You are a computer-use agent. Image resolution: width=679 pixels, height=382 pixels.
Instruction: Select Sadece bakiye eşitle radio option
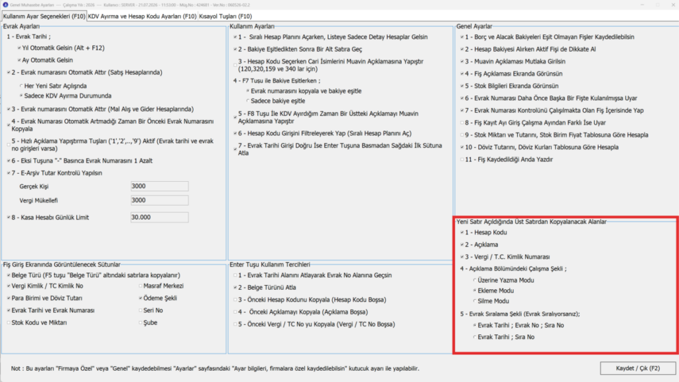point(248,101)
